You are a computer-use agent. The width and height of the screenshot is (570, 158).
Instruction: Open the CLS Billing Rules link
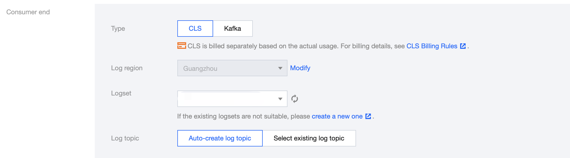[x=431, y=46]
